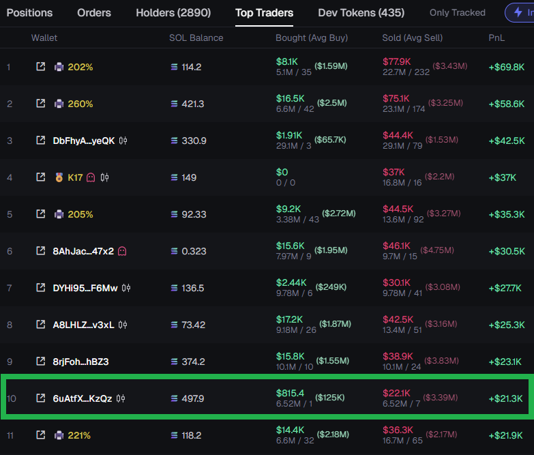This screenshot has height=455, width=534.
Task: Click the lightning bolt button
Action: coord(520,12)
